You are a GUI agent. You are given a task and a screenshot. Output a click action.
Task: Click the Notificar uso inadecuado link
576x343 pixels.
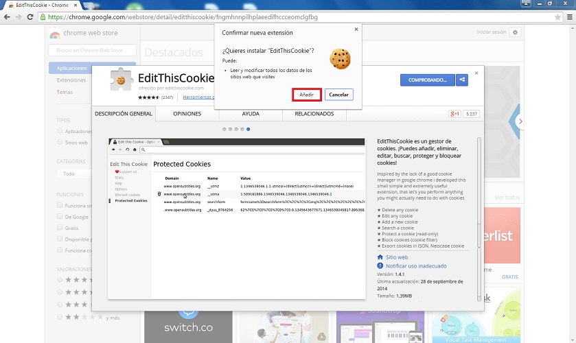[416, 266]
